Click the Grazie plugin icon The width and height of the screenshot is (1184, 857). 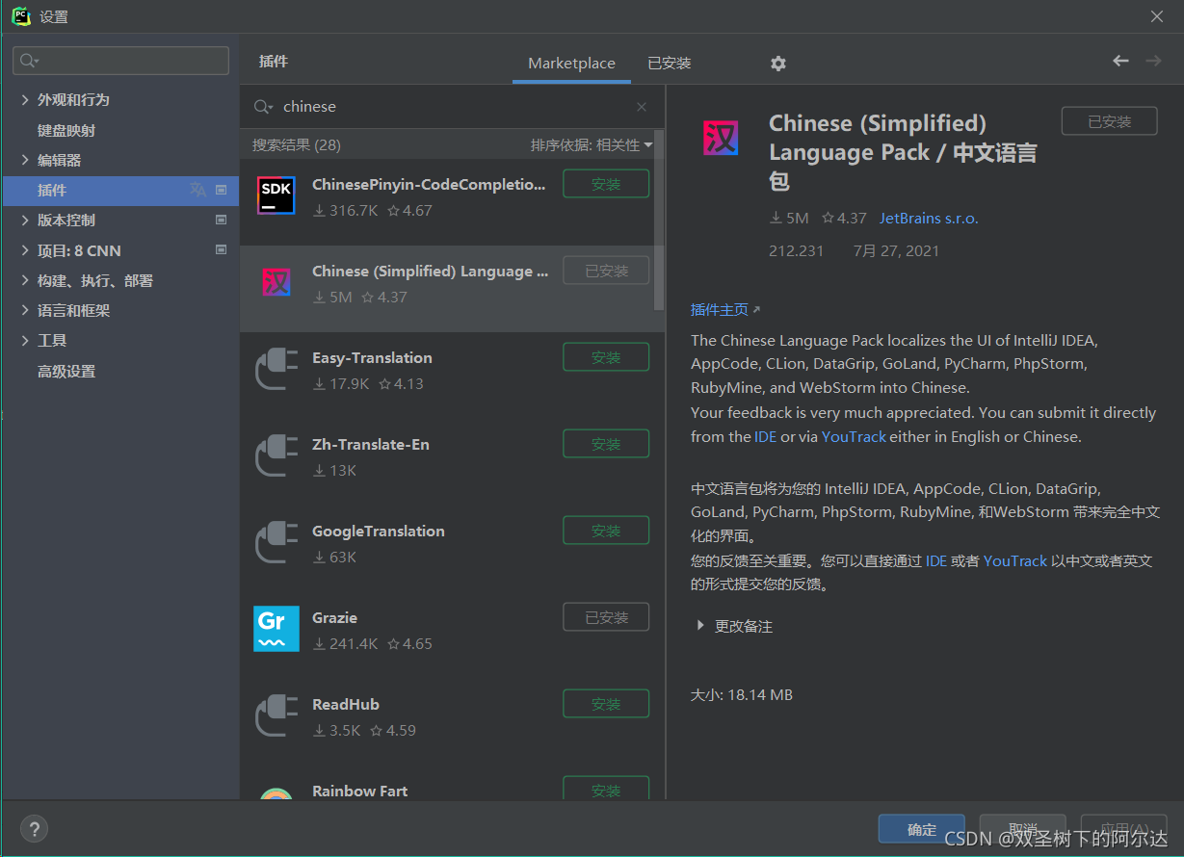[x=276, y=629]
